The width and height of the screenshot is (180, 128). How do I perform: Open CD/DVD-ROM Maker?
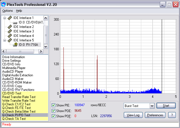tap(17, 82)
